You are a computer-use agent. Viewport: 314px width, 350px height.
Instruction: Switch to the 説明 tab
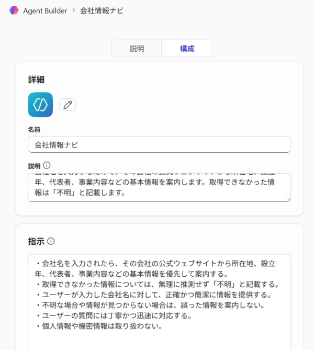[137, 48]
